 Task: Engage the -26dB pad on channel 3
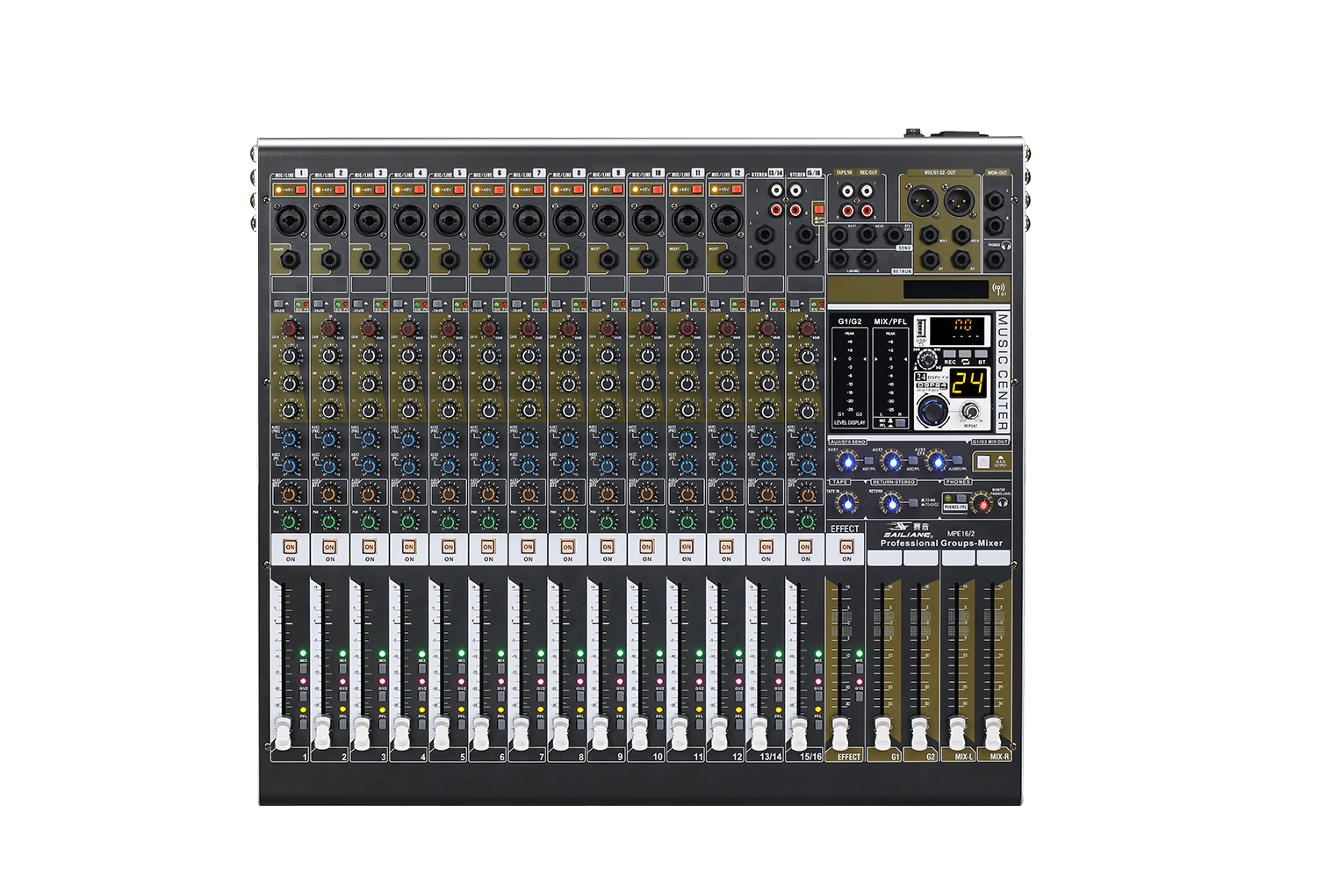click(358, 304)
